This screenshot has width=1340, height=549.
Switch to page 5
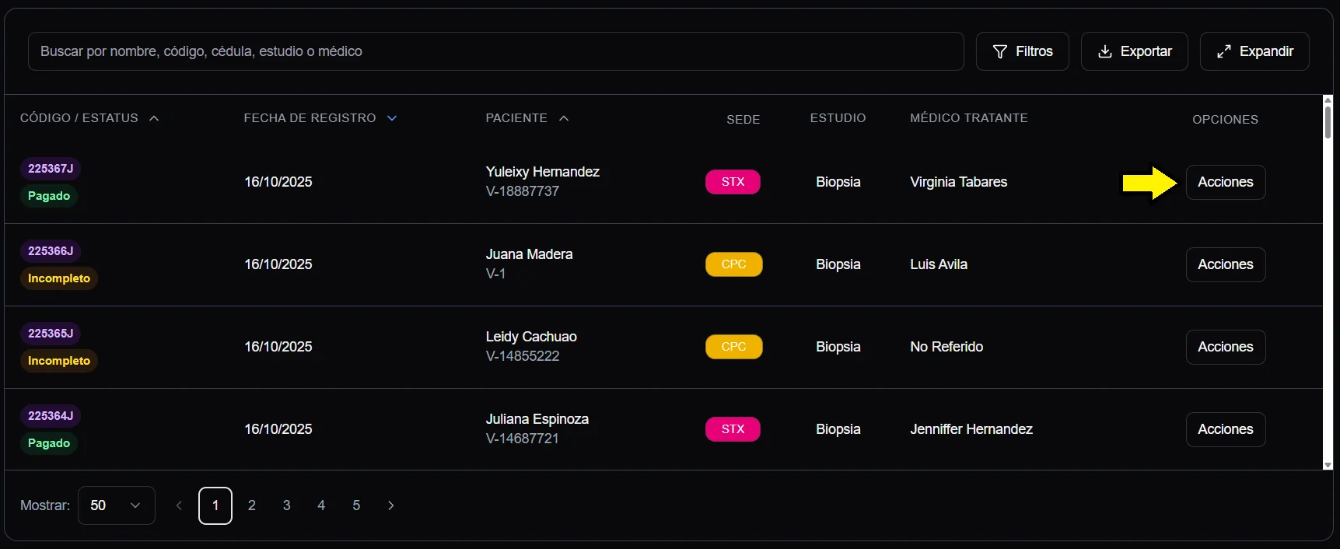tap(356, 505)
